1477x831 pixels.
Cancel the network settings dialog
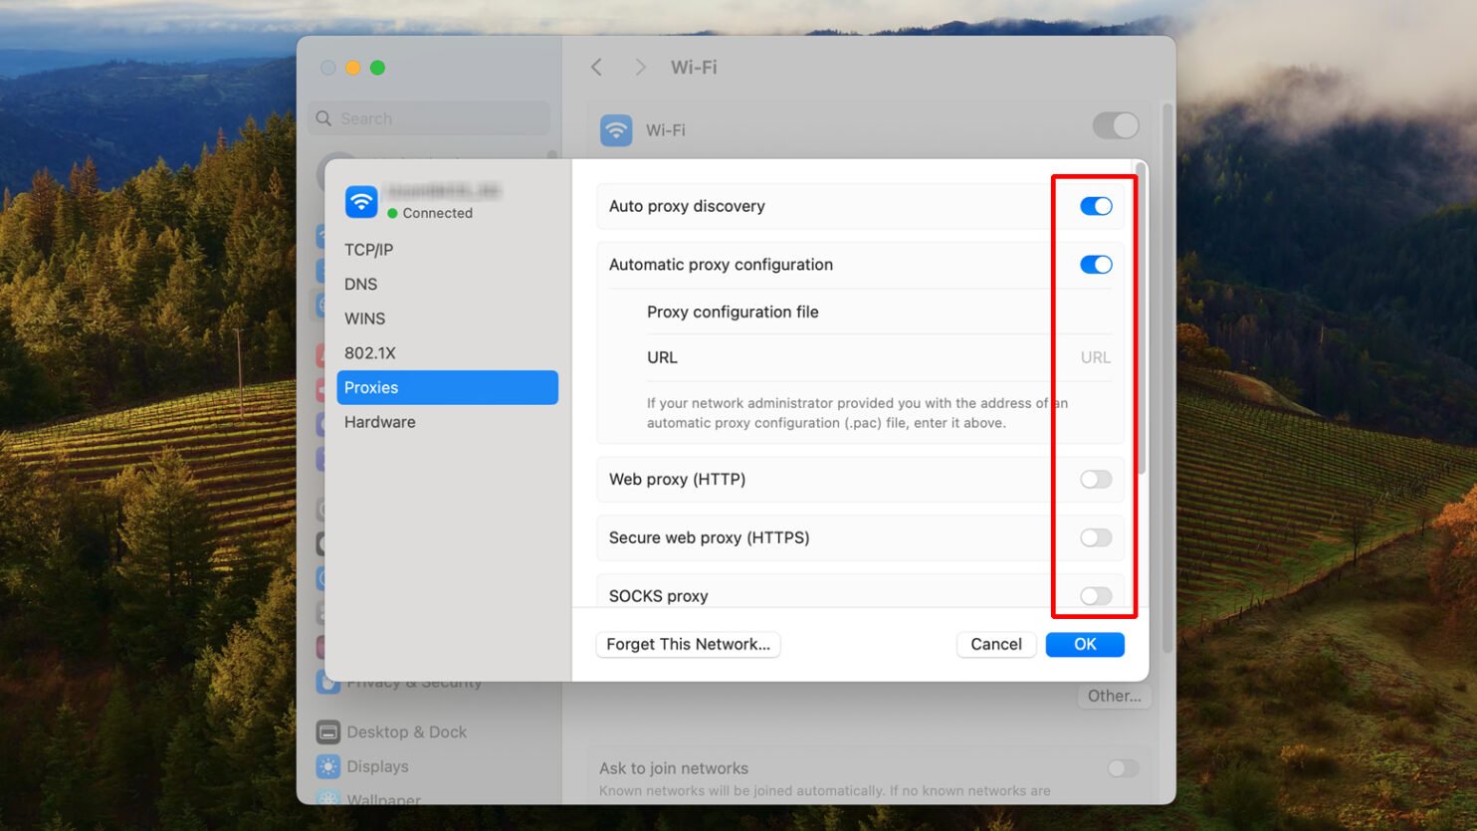coord(995,645)
